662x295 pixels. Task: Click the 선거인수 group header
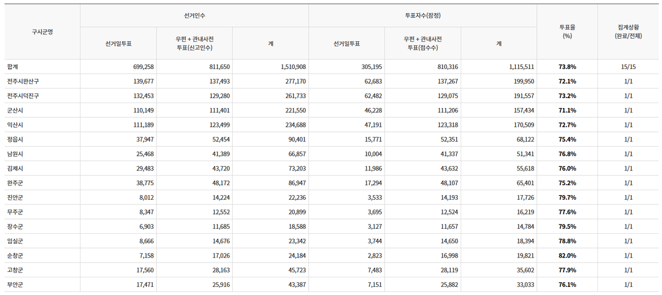pos(194,15)
